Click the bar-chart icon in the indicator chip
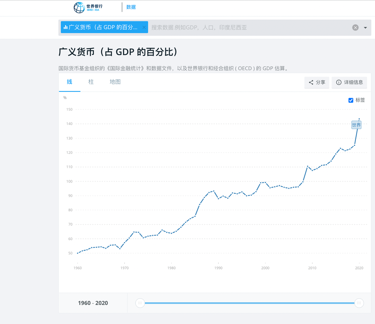 pos(65,27)
